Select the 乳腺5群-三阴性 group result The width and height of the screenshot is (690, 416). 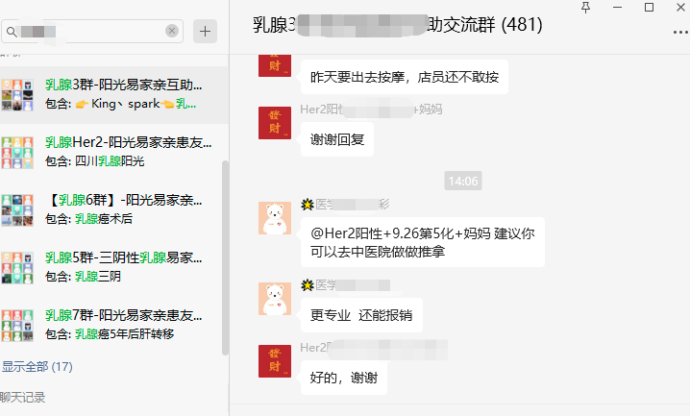114,267
